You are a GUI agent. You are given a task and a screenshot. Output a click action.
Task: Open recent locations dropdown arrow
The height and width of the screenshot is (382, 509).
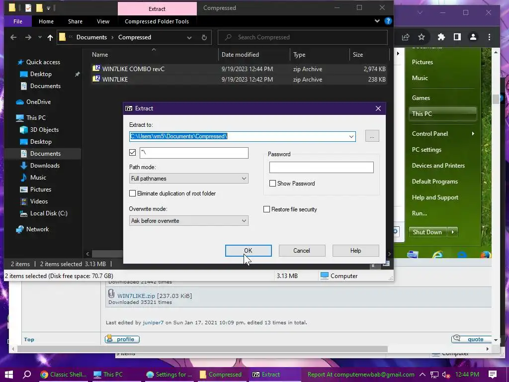[40, 37]
